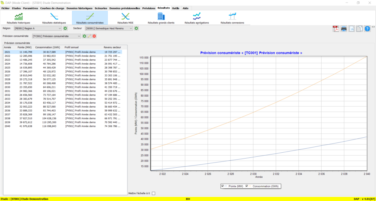Click the blue help question mark icon

(367, 29)
